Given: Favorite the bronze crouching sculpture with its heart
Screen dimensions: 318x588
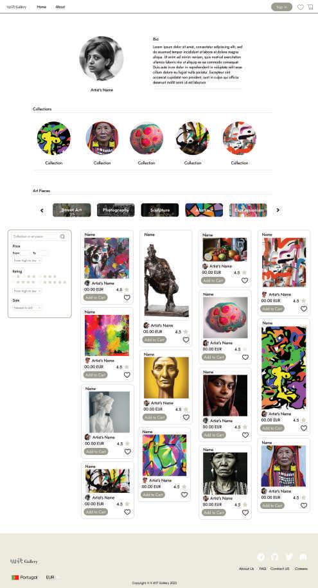Looking at the screenshot, I should (x=186, y=340).
